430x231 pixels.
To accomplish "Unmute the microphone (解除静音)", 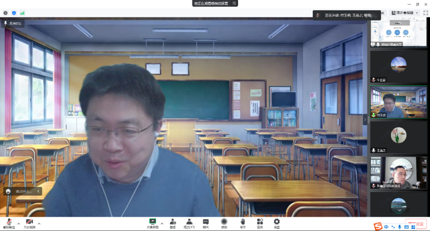I will [9, 223].
